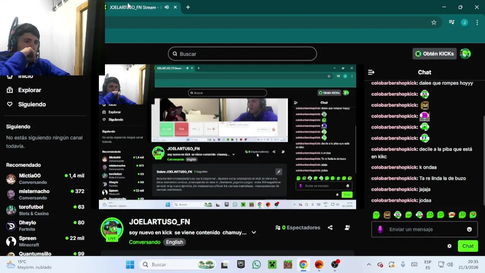
Task: Insert the heart-eyes green emote
Action: 473,215
